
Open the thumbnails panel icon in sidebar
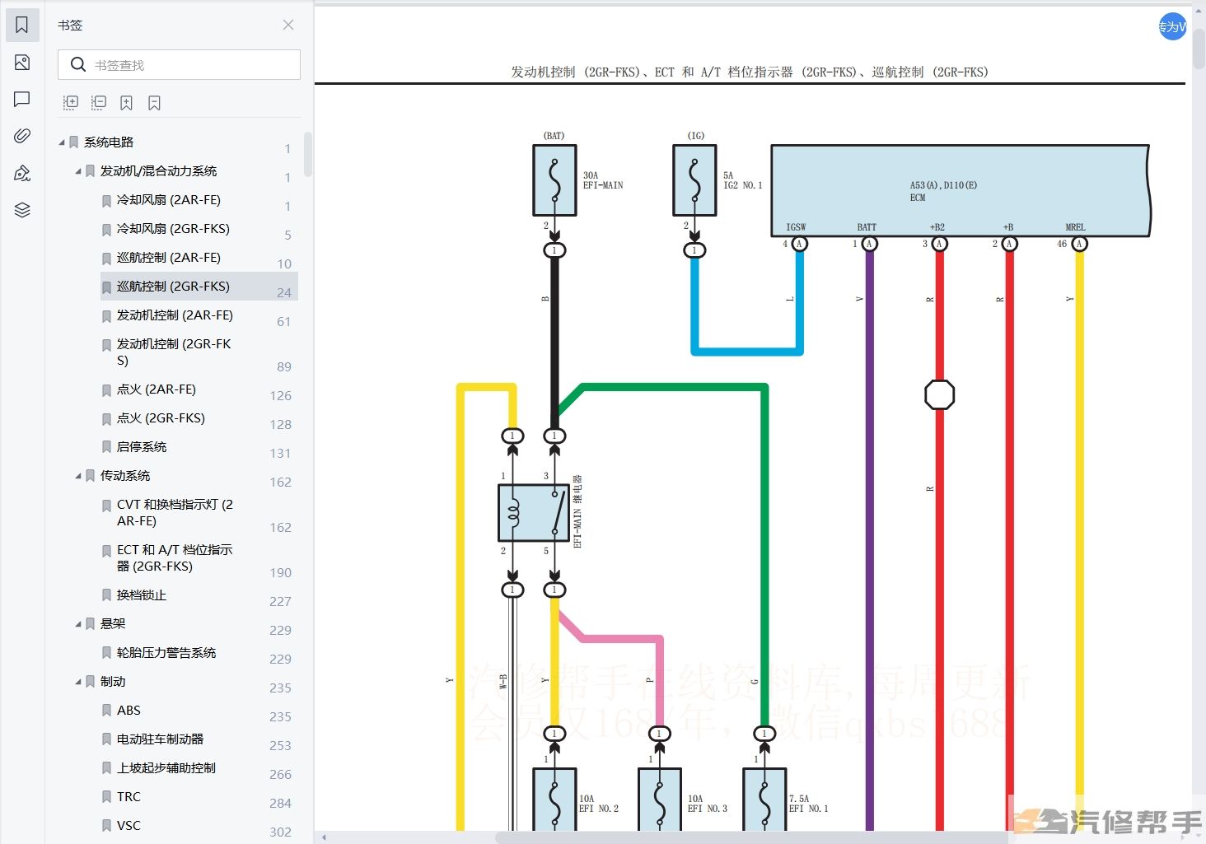pyautogui.click(x=22, y=63)
